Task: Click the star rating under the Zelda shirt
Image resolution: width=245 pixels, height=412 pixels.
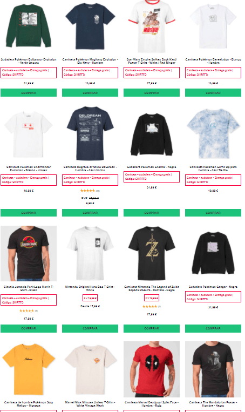Action: [x=149, y=306]
